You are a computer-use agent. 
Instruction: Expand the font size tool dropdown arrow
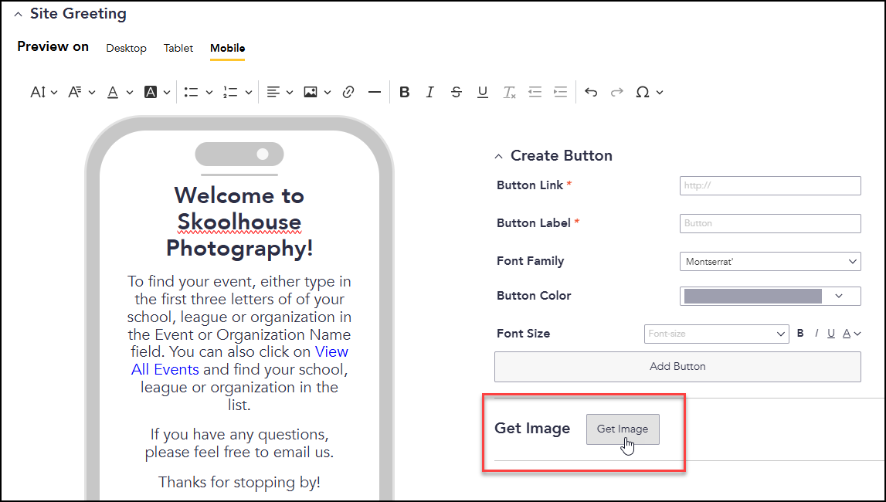pos(54,93)
